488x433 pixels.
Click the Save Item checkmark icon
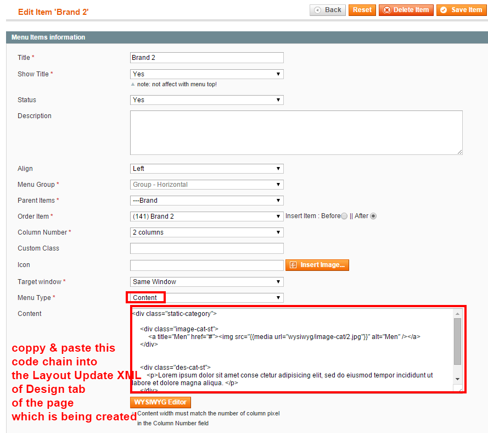(x=444, y=10)
